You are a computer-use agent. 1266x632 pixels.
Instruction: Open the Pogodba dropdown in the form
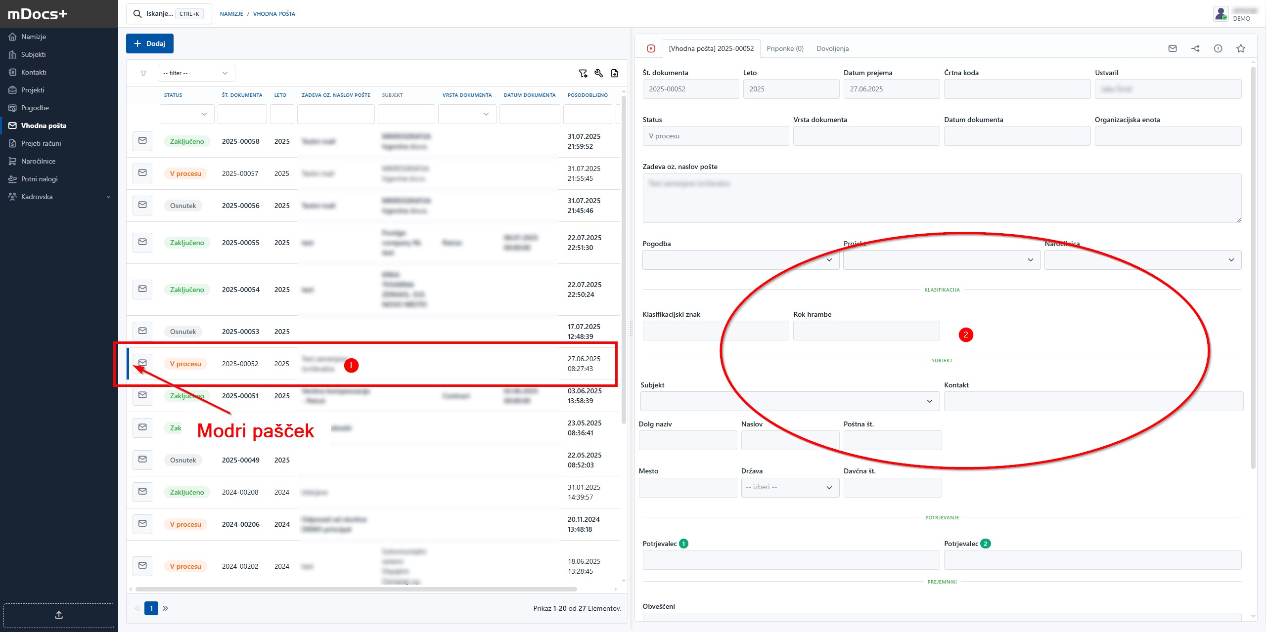coord(740,260)
